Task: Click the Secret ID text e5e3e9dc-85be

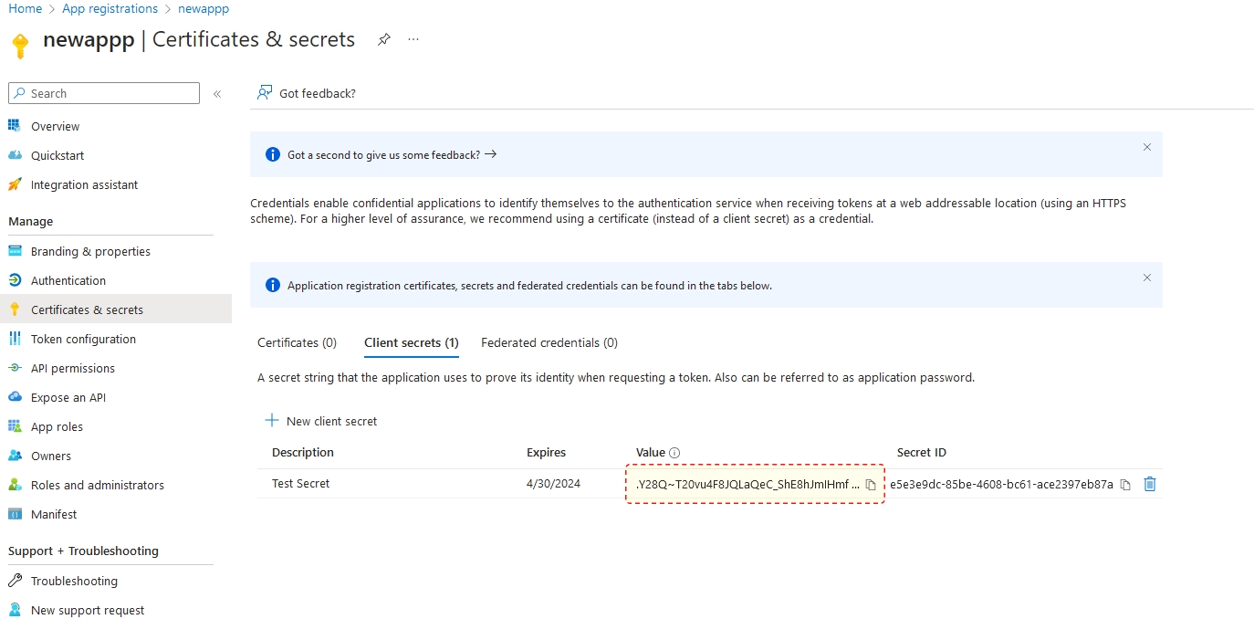Action: point(1001,484)
